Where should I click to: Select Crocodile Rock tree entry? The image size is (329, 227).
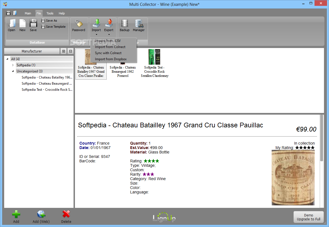[47, 89]
